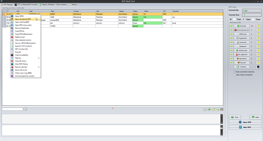263x141 pixels.
Task: Click the floppy disk save icon
Action: click(222, 109)
